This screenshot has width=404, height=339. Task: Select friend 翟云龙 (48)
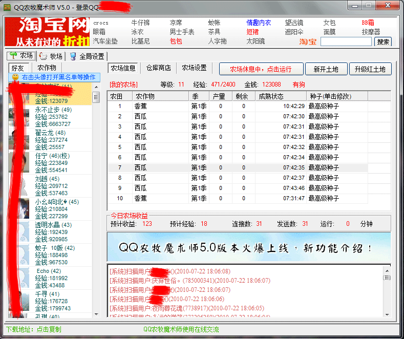pos(50,140)
